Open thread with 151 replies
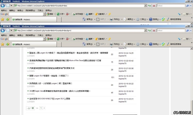The height and width of the screenshot is (115, 193). 49,76
